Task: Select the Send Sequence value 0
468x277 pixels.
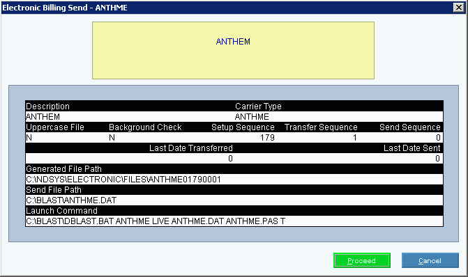Action: click(438, 138)
